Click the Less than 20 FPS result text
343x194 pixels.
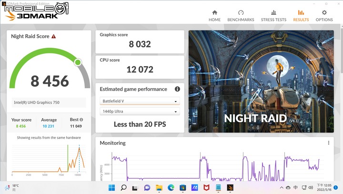pyautogui.click(x=140, y=124)
